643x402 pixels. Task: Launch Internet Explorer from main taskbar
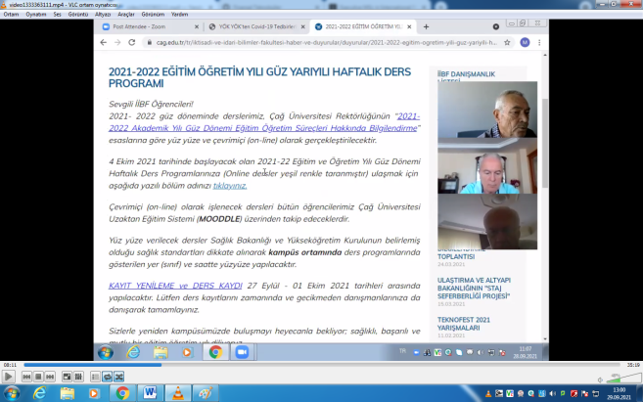pos(40,393)
